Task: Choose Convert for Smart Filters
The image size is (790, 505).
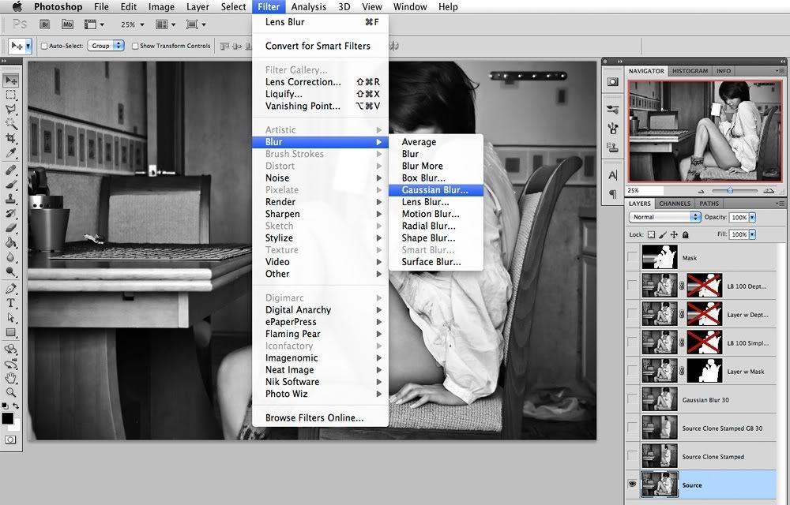Action: [321, 46]
